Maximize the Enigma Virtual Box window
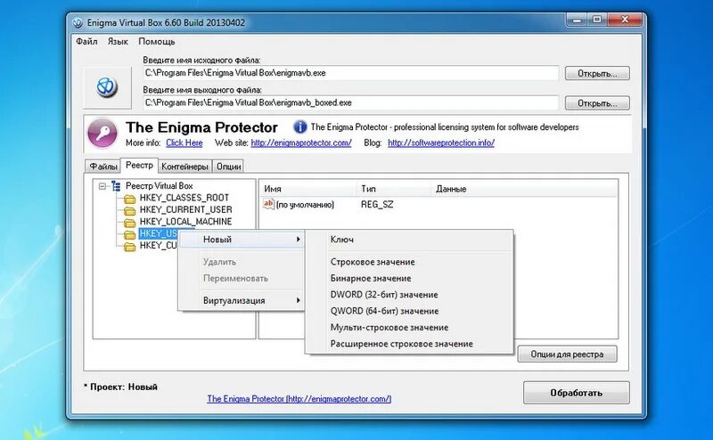 (x=597, y=20)
